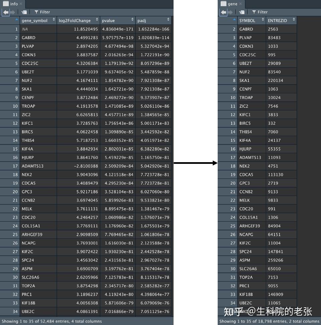Select PLVAP in info table
The width and height of the screenshot is (321, 325).
click(28, 46)
